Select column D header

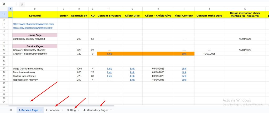[x=79, y=9]
